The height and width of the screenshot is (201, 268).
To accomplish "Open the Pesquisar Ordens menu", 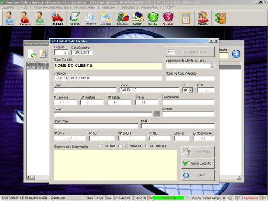I will tap(85, 8).
